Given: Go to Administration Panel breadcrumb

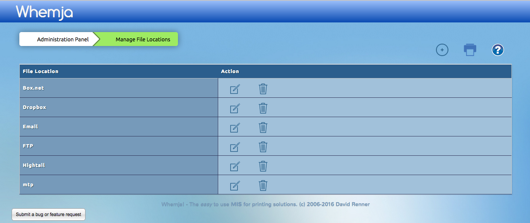Looking at the screenshot, I should pos(63,39).
